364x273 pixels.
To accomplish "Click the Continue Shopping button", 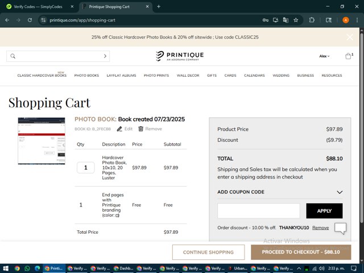I will point(209,252).
